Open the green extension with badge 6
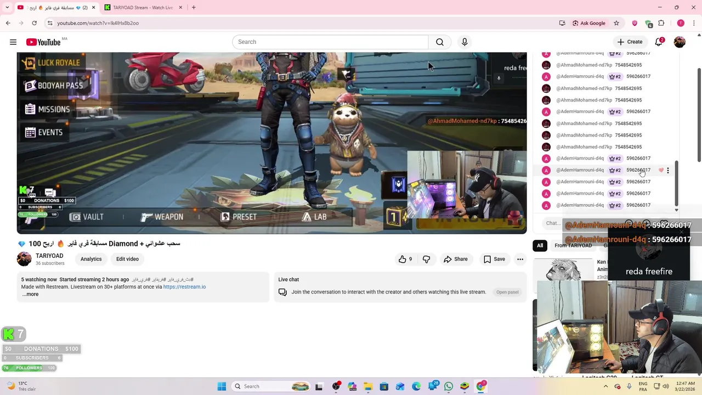 pos(648,23)
